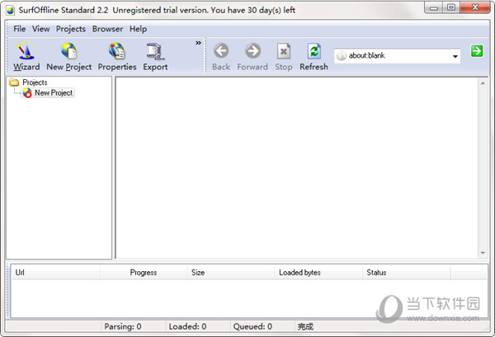This screenshot has width=495, height=337.
Task: Open the Projects menu
Action: [71, 29]
